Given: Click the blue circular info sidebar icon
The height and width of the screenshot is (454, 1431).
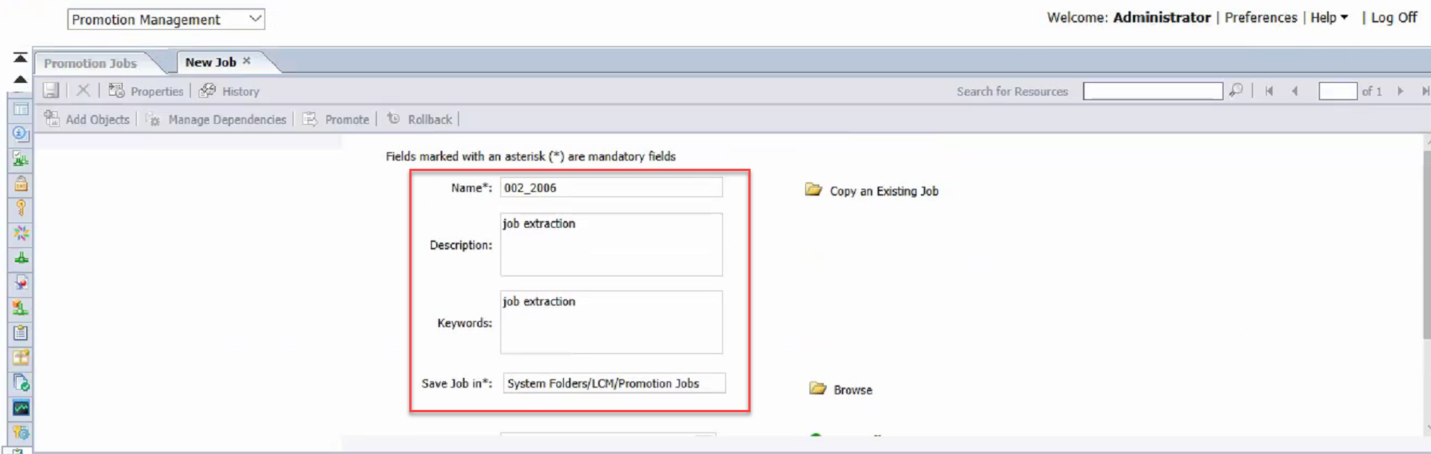Looking at the screenshot, I should [x=21, y=134].
